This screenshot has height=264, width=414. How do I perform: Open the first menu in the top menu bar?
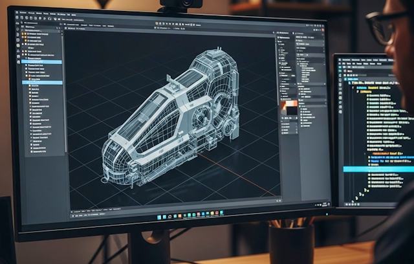(23, 12)
